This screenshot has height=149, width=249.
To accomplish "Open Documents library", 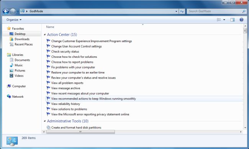I will (x=22, y=60).
